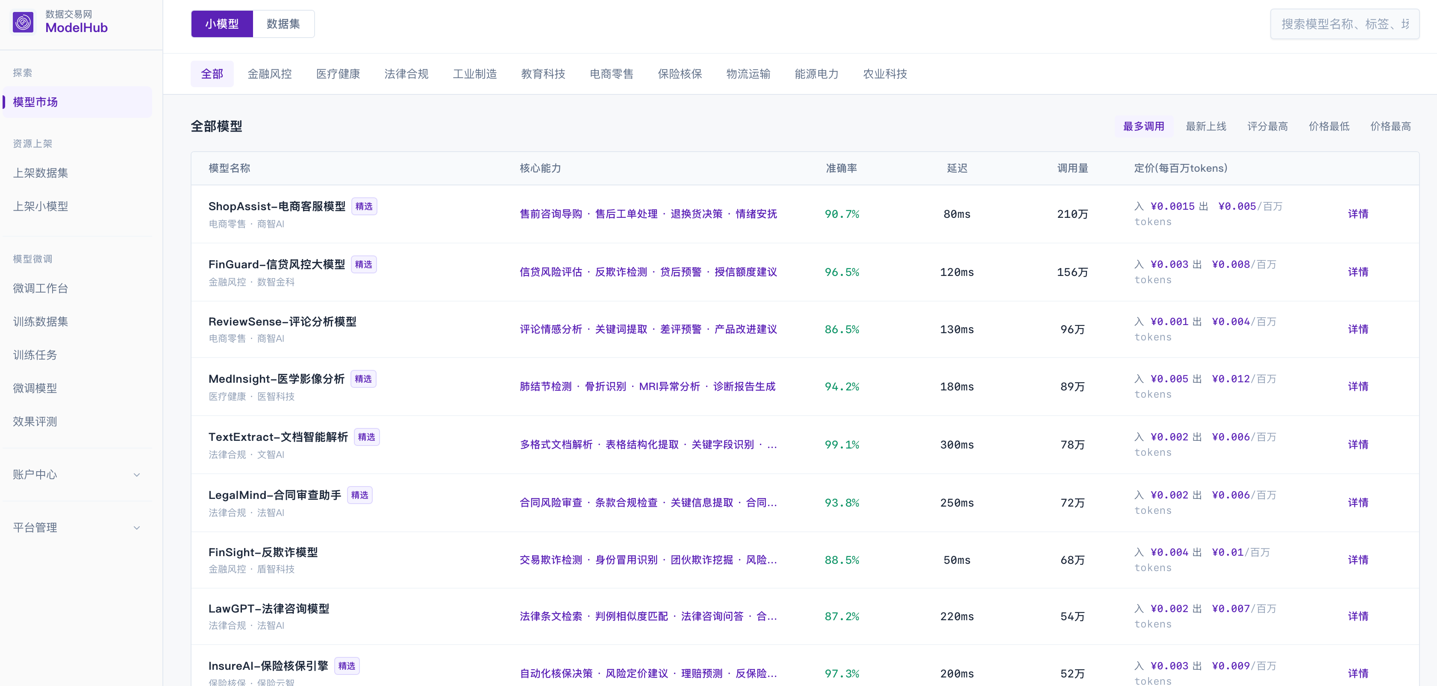Expand the 平台管理 section arrow

coord(137,528)
